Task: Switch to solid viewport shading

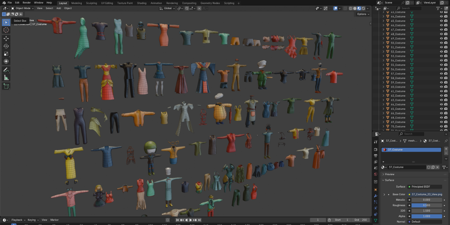Action: point(355,8)
